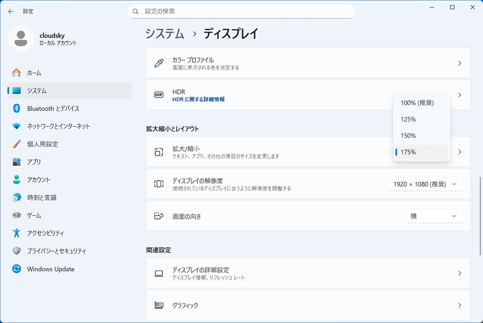This screenshot has width=483, height=323.
Task: Click the ディスプレイの解像度 icon
Action: (159, 184)
